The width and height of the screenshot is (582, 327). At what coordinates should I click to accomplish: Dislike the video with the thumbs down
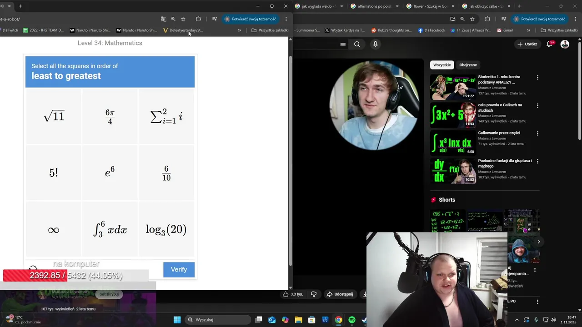314,294
